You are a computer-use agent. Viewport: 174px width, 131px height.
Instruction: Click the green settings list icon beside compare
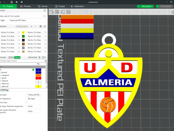(x=46, y=57)
